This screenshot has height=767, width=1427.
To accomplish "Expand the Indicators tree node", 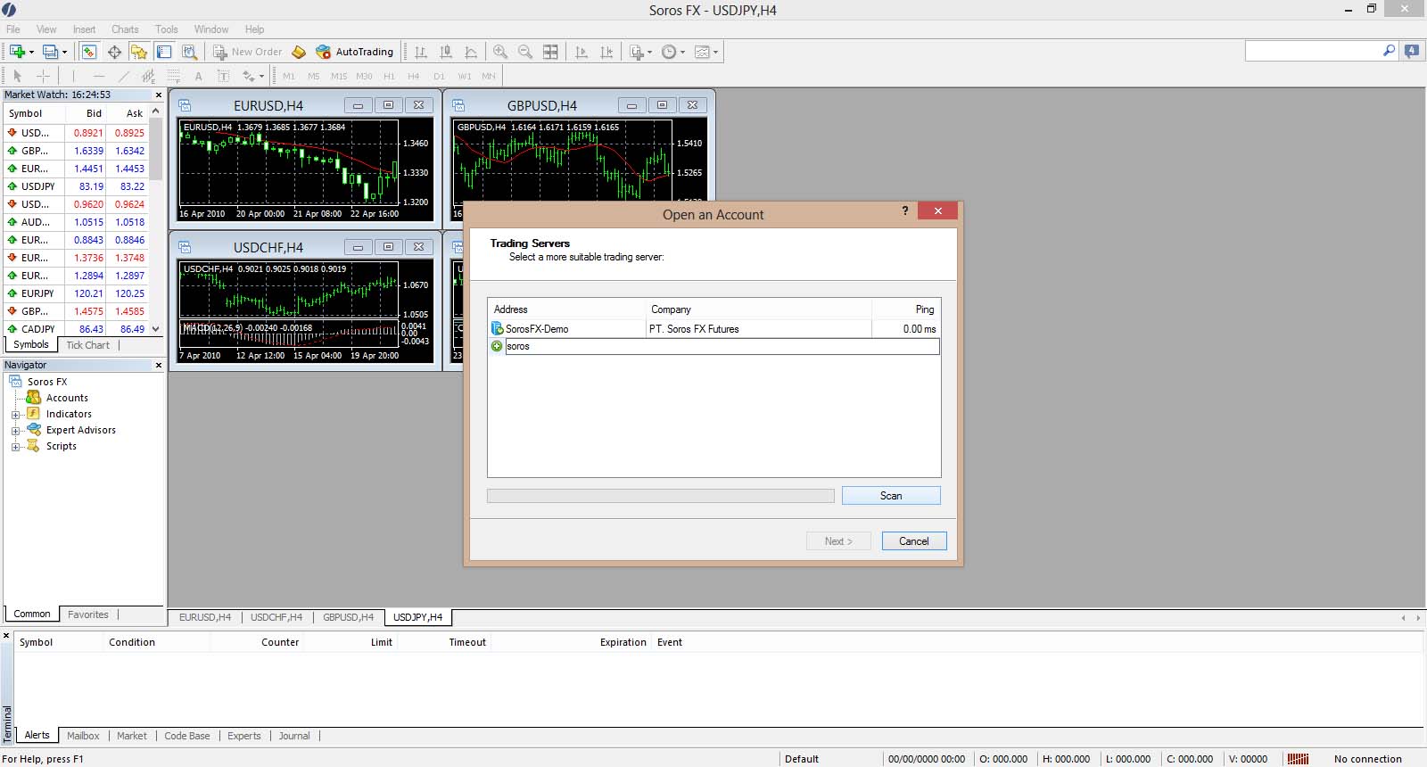I will pyautogui.click(x=15, y=415).
